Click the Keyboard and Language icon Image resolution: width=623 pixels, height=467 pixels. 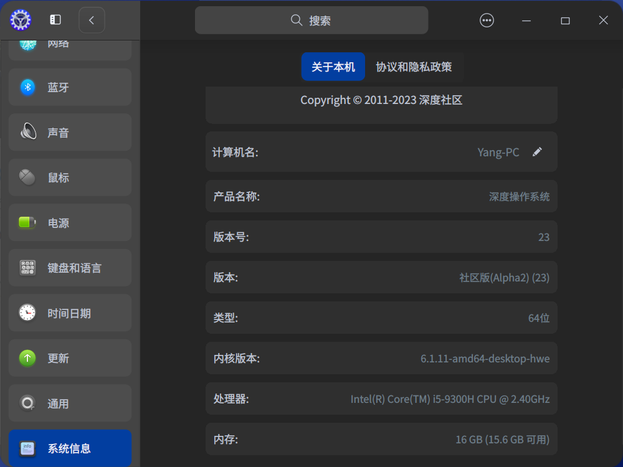(27, 268)
